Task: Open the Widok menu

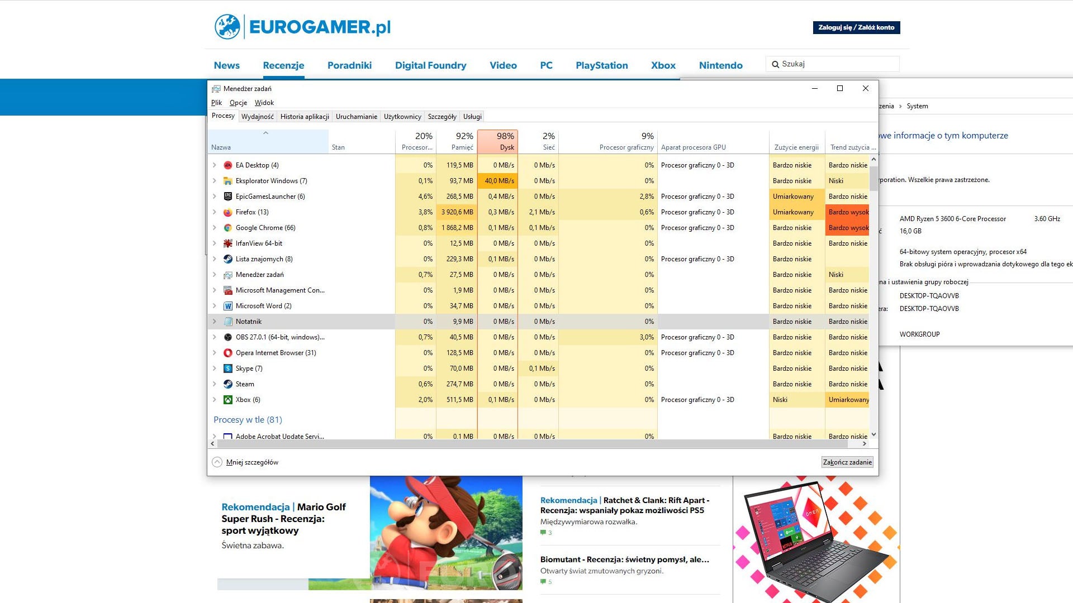Action: pyautogui.click(x=264, y=103)
